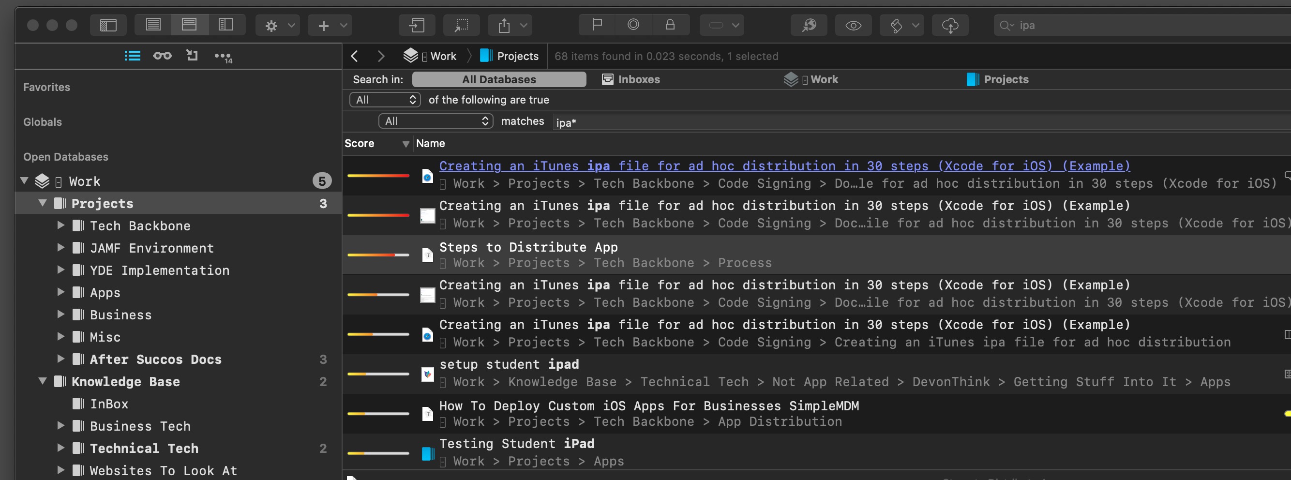Collapse the Work database triangle

[24, 180]
